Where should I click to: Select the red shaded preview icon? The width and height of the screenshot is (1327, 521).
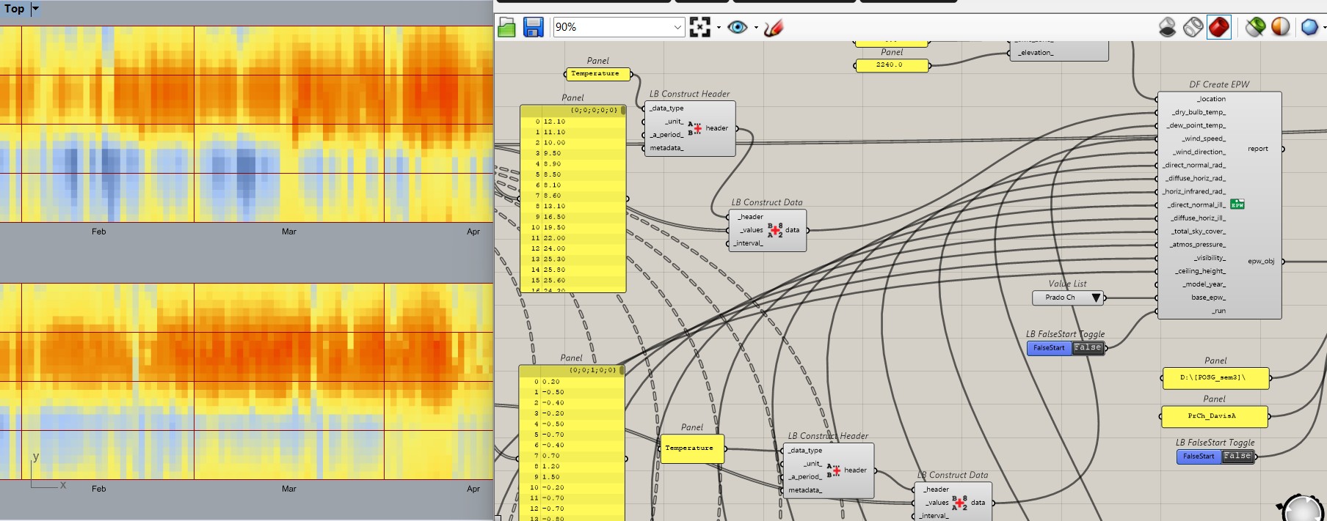pos(1218,28)
